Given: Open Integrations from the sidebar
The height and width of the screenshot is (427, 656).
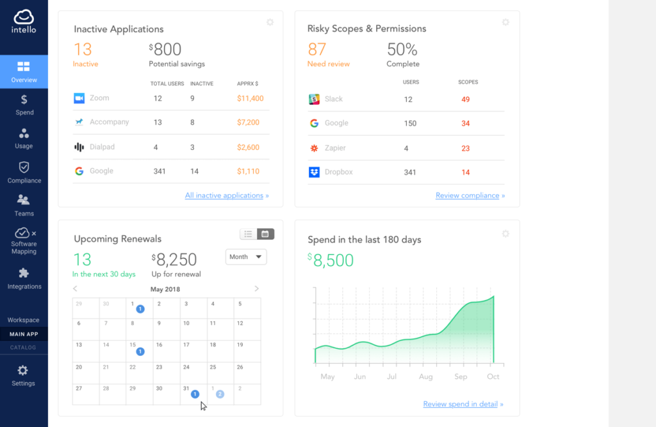Looking at the screenshot, I should (x=24, y=277).
